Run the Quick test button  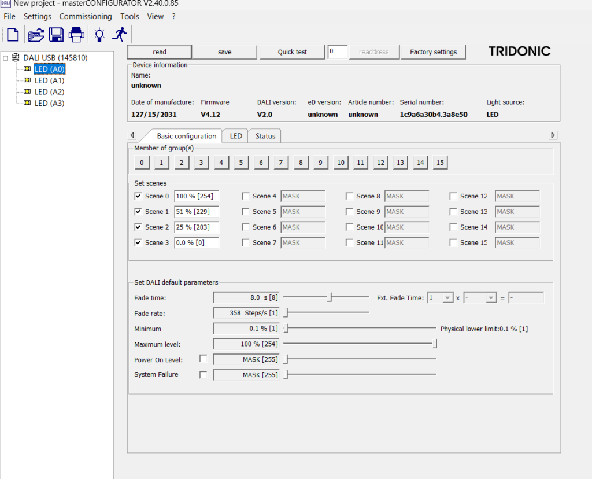(292, 51)
